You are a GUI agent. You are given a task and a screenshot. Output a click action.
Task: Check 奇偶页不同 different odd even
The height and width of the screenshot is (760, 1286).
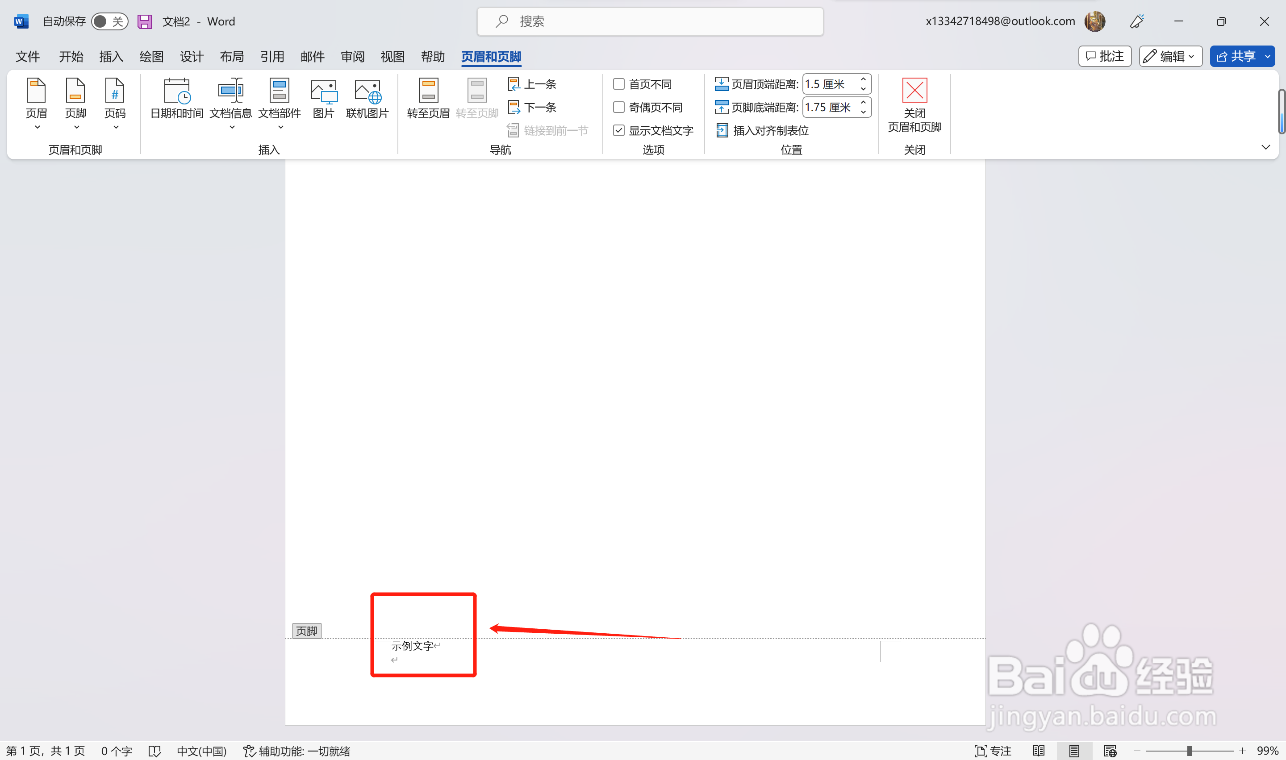(619, 107)
